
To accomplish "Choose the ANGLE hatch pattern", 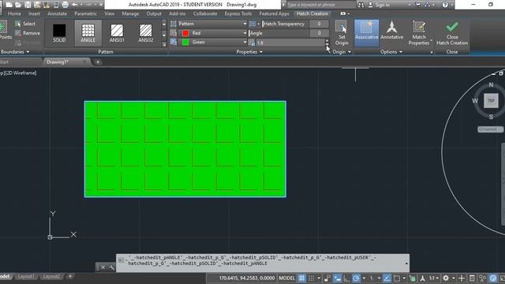I will pos(88,33).
